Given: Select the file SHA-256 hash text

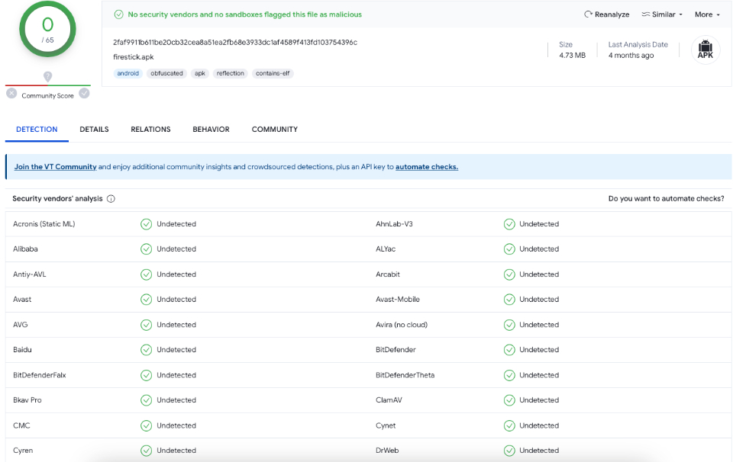Looking at the screenshot, I should point(235,43).
